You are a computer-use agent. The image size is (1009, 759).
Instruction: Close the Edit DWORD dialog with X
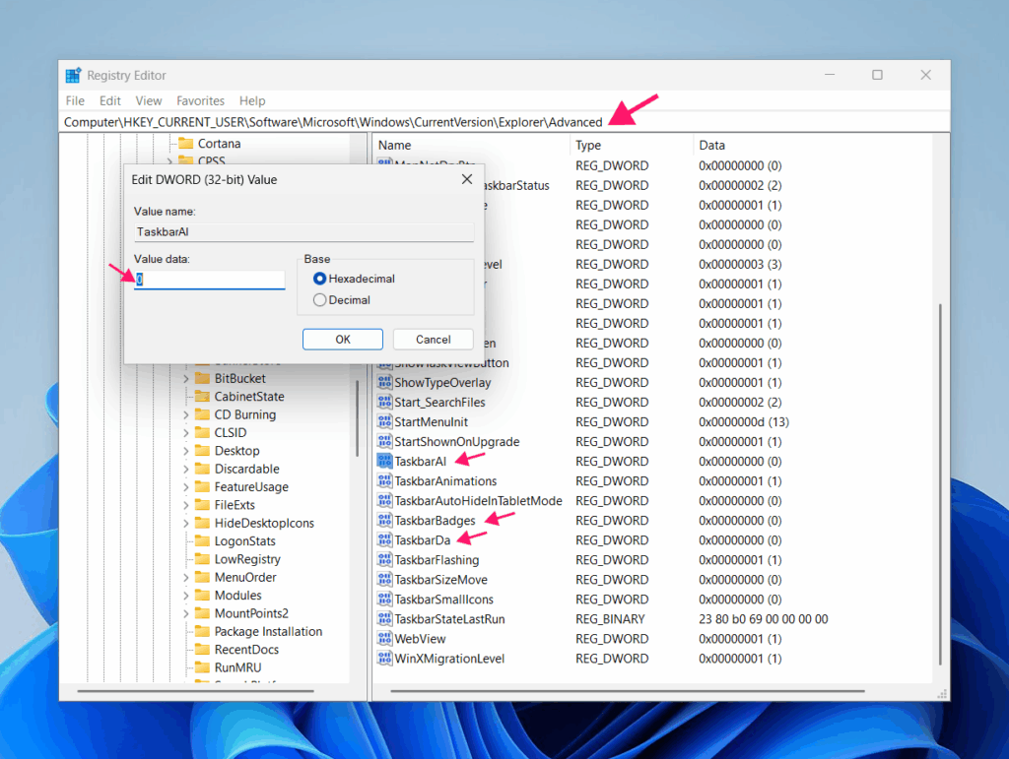[x=467, y=179]
